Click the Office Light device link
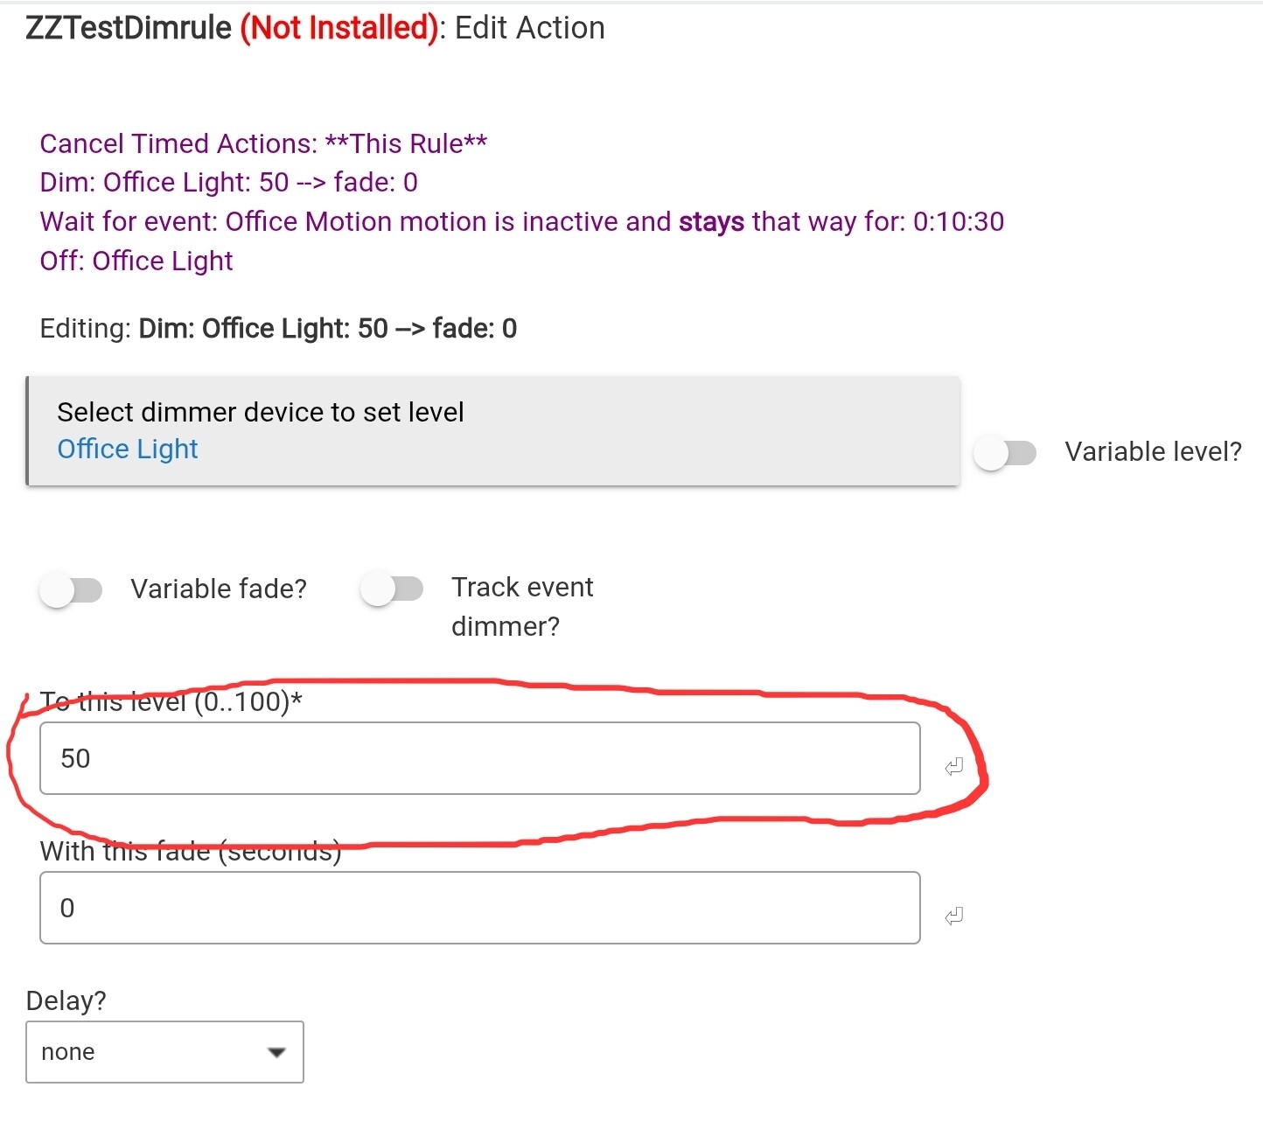This screenshot has height=1129, width=1263. (128, 450)
